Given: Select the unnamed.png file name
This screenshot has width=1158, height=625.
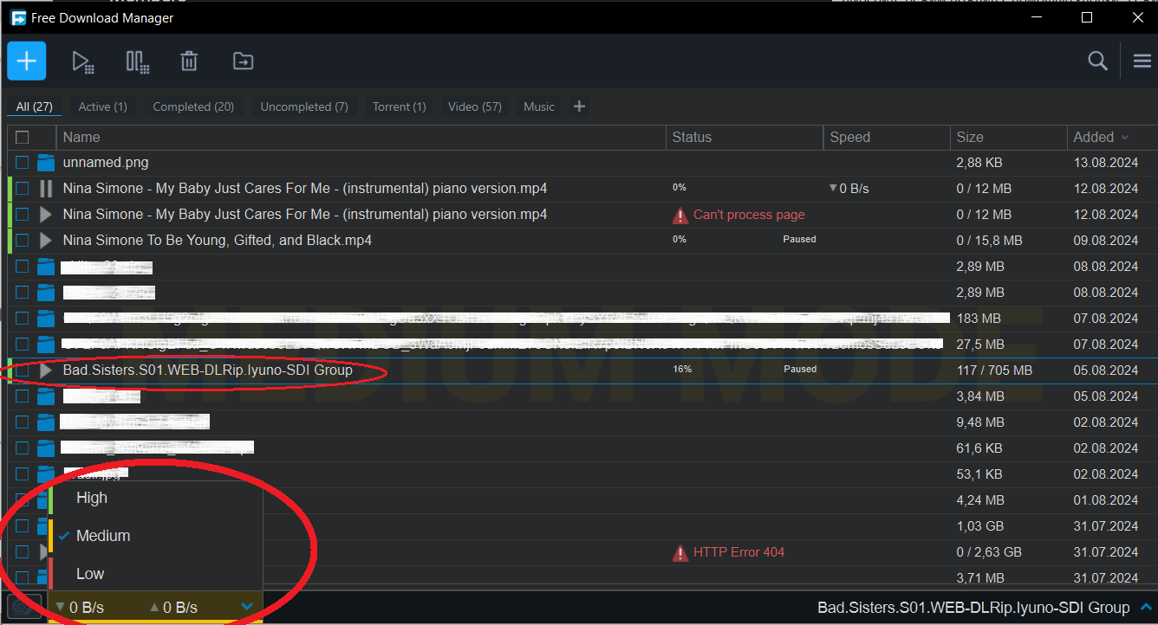Looking at the screenshot, I should pyautogui.click(x=106, y=162).
